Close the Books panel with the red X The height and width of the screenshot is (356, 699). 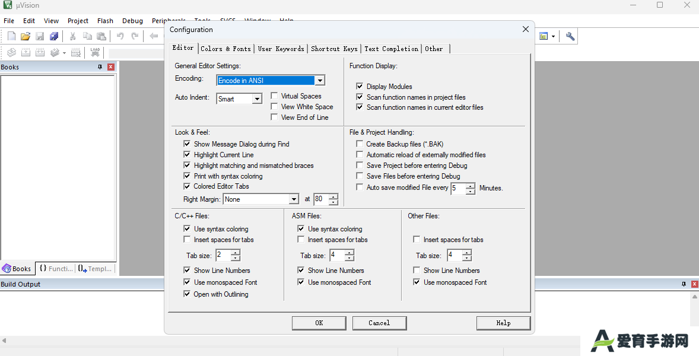pos(111,67)
